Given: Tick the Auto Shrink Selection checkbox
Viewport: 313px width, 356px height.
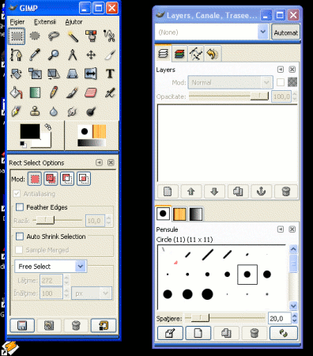Looking at the screenshot, I should [x=20, y=237].
